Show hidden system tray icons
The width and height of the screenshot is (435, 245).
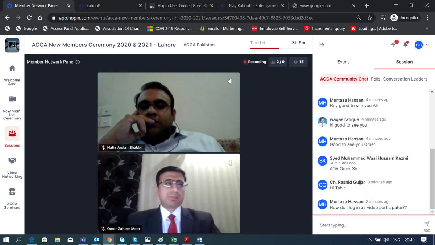click(369, 240)
